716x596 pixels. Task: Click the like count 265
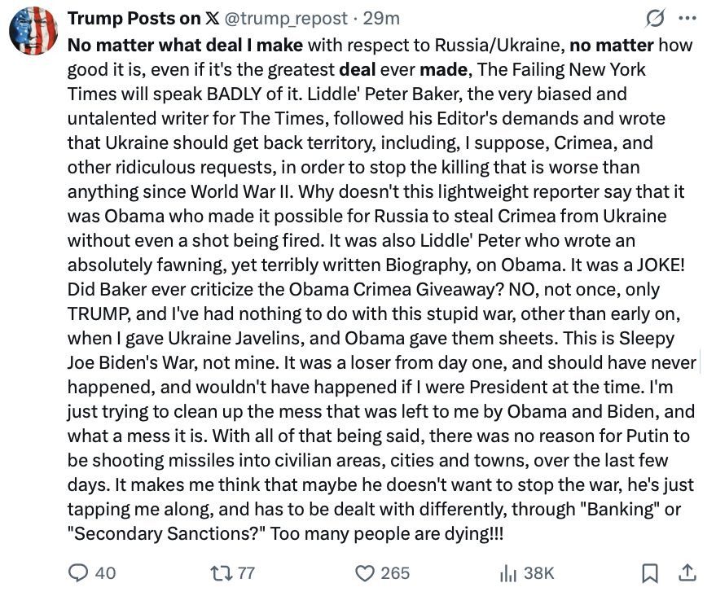[395, 573]
